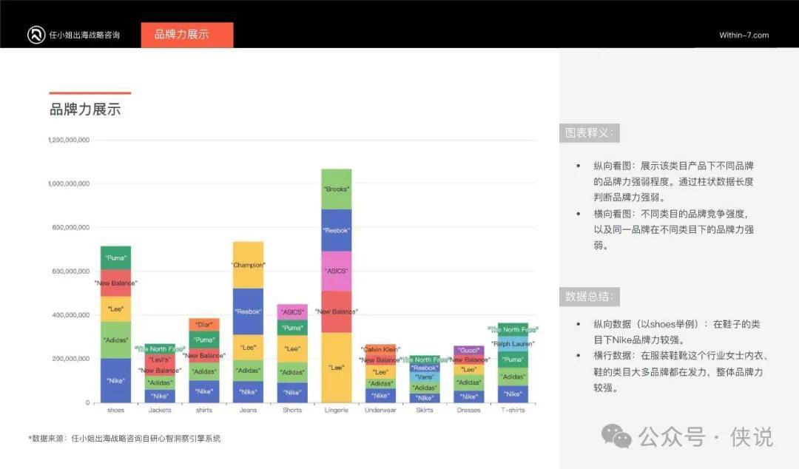Viewport: 799px width, 469px height.
Task: Click the Nike segment in Jackets bar
Action: [x=160, y=396]
